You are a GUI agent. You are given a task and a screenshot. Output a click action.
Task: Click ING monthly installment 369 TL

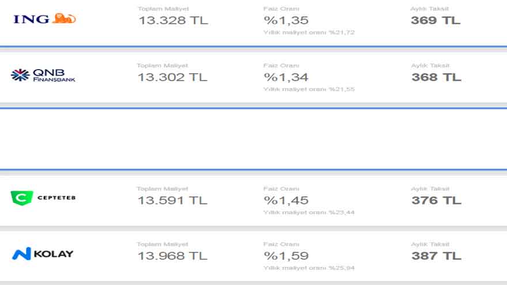(436, 20)
